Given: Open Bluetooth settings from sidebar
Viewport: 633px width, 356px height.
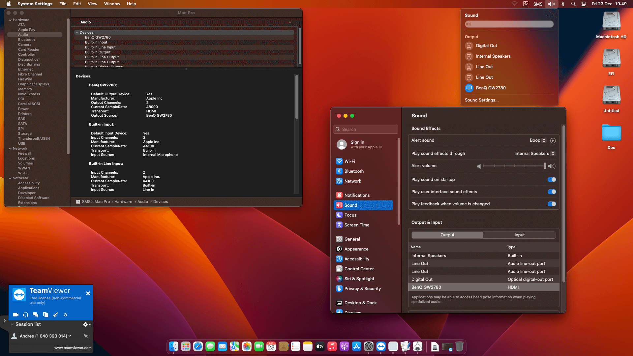Looking at the screenshot, I should 354,171.
